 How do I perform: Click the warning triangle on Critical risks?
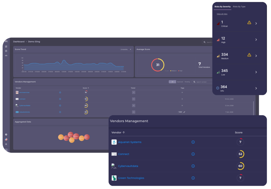click(249, 23)
